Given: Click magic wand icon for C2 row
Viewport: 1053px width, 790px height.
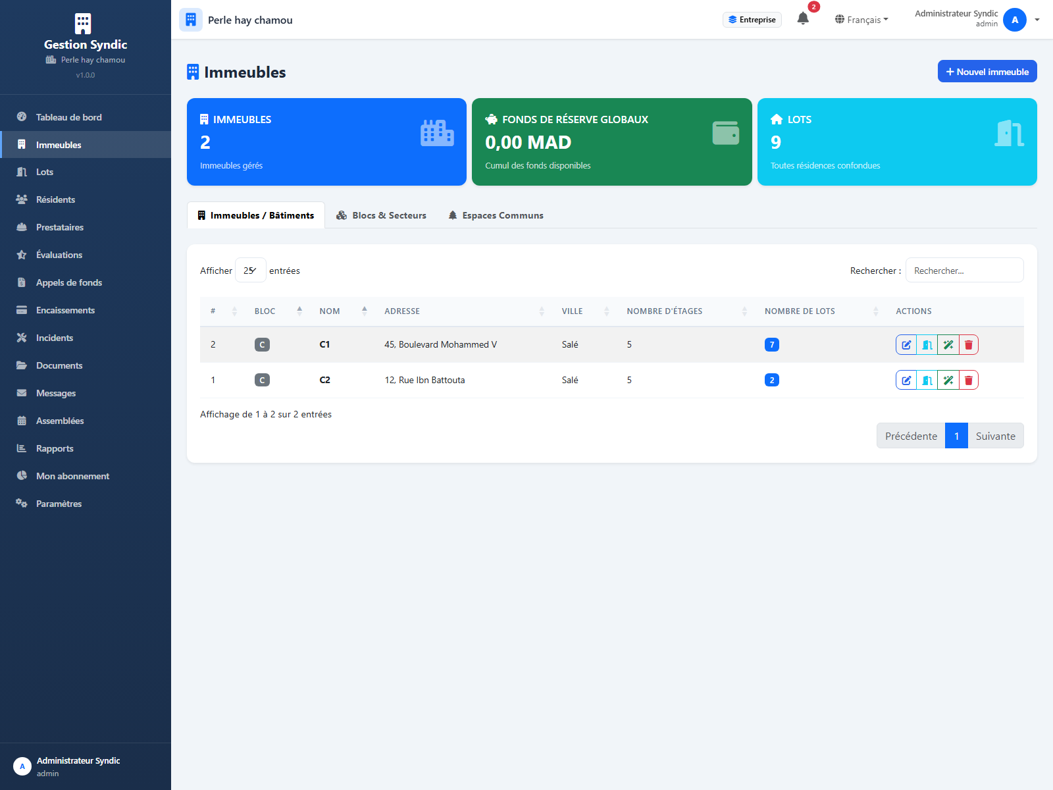Looking at the screenshot, I should click(948, 380).
